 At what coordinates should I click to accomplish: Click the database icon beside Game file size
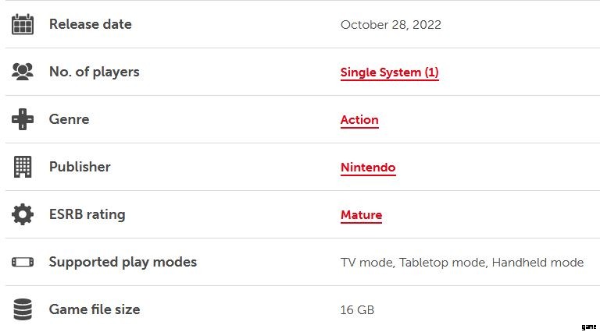click(x=23, y=309)
